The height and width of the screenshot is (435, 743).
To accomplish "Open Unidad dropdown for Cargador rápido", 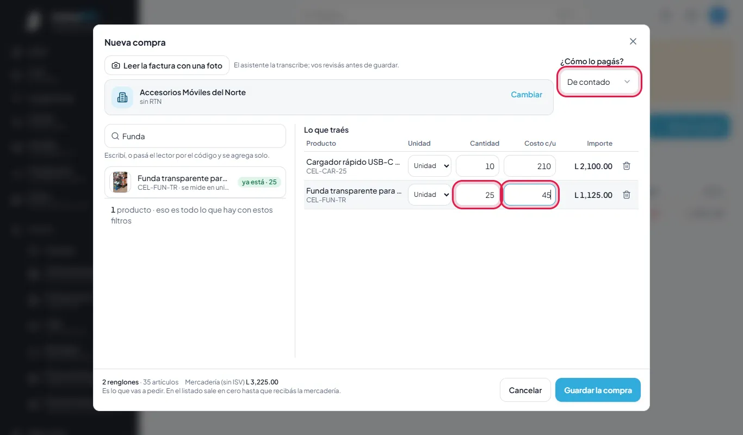I will pos(430,166).
